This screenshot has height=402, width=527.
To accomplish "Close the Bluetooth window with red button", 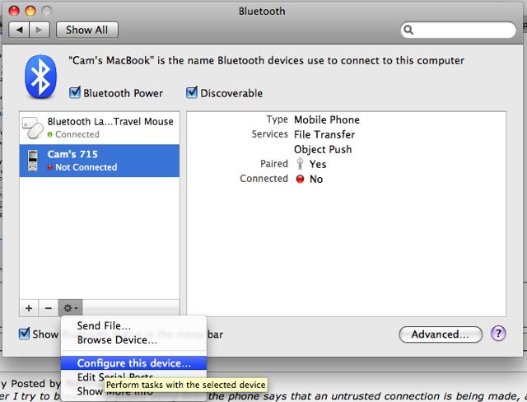I will click(14, 11).
